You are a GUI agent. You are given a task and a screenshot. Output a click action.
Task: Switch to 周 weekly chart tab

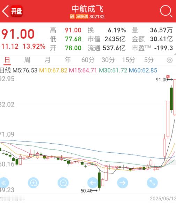[27, 60]
